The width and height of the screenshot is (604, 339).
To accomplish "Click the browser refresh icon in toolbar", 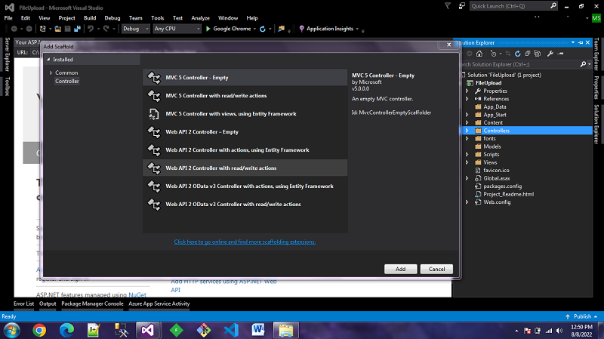I will tap(263, 29).
